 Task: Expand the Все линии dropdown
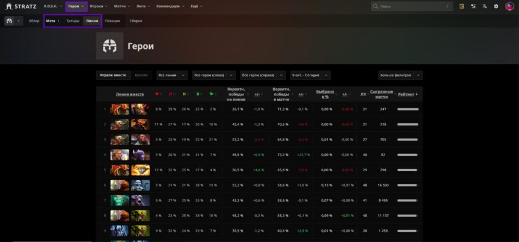coord(172,75)
